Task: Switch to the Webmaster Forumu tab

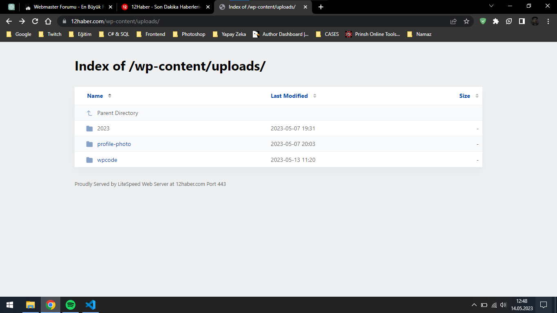Action: coord(69,7)
